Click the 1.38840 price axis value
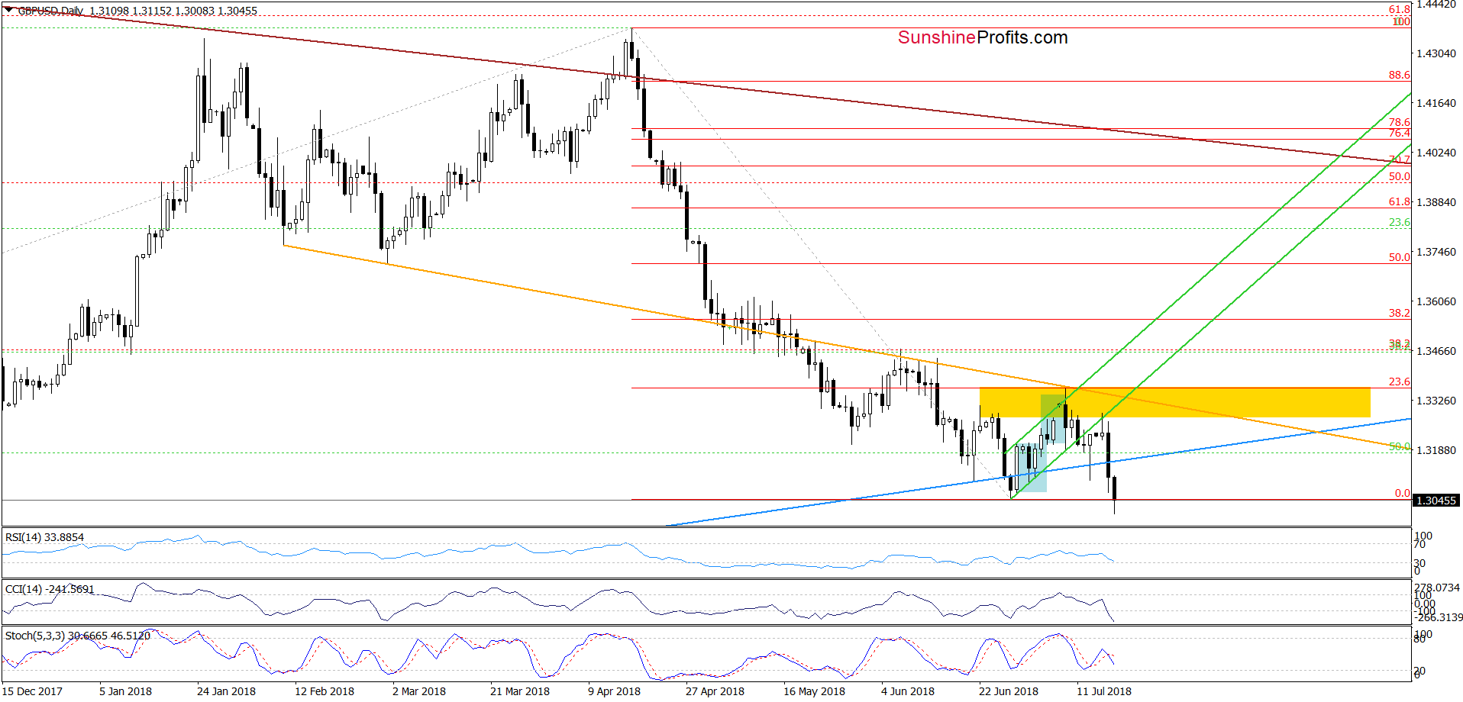 coord(1436,202)
